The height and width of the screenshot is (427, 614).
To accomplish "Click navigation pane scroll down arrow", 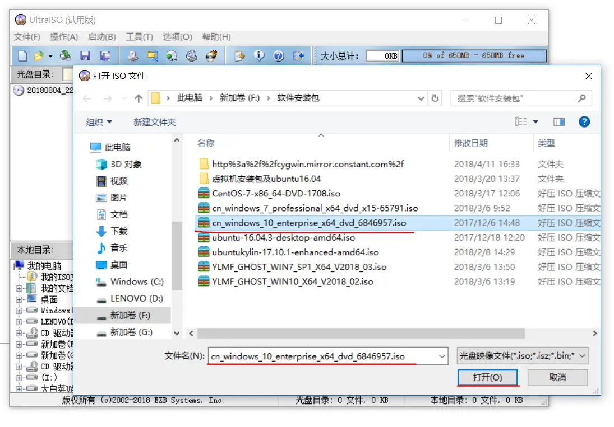I will 177,333.
